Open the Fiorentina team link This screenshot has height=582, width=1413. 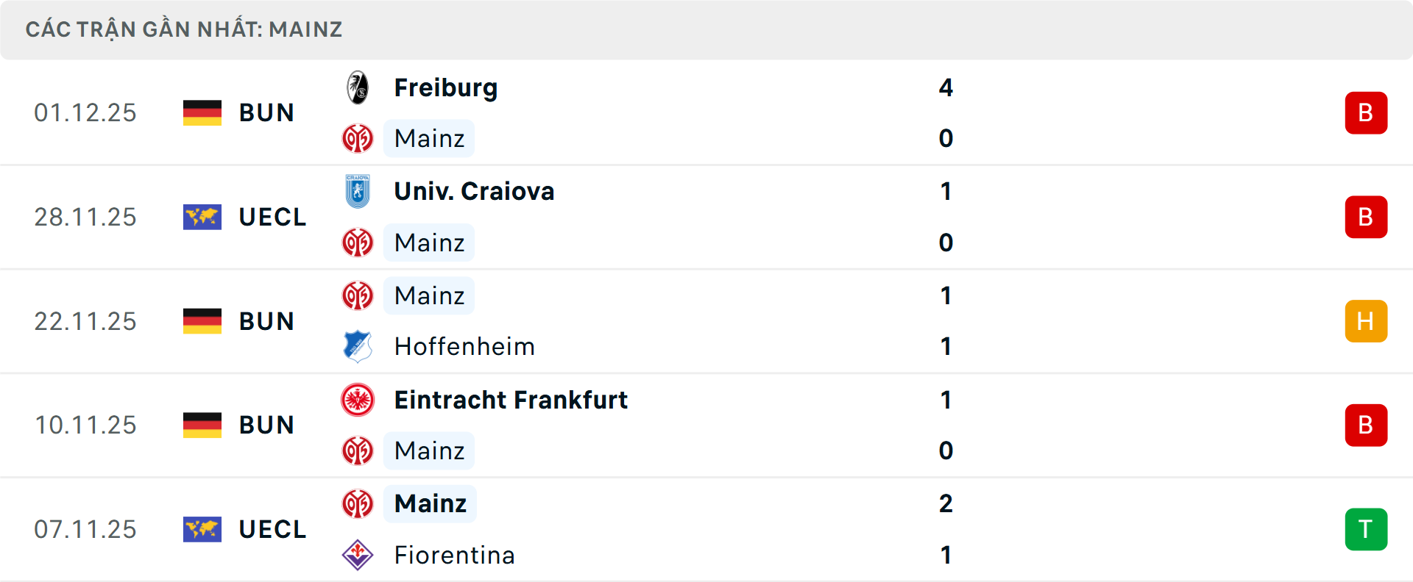click(454, 555)
